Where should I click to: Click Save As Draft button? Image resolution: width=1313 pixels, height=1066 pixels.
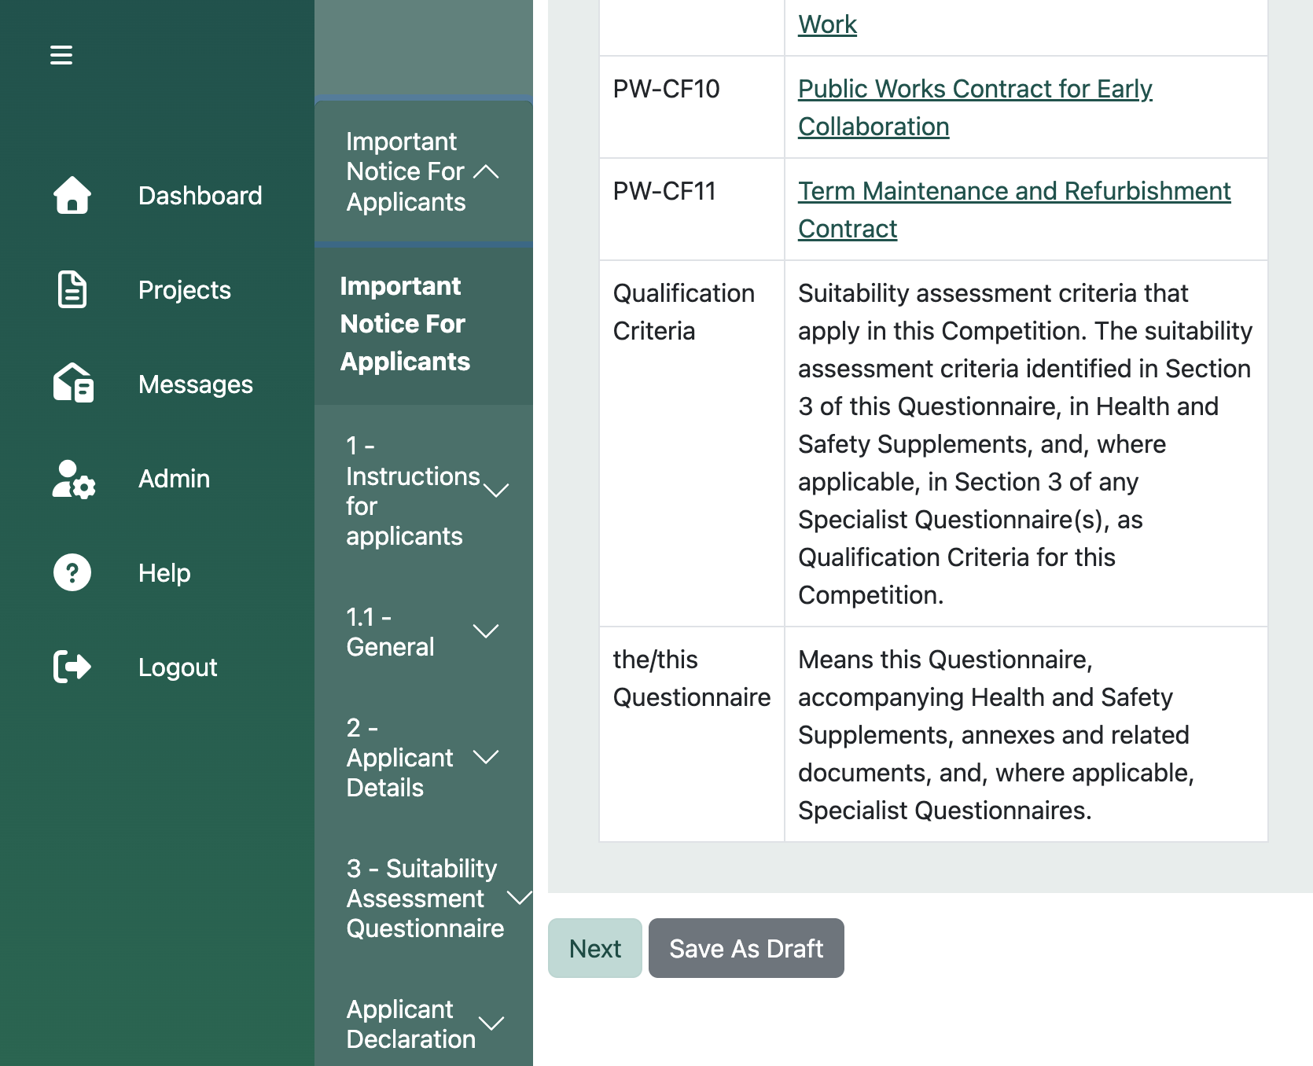tap(746, 948)
